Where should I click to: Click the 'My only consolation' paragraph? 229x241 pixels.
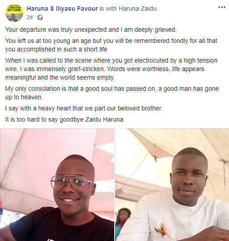click(112, 93)
